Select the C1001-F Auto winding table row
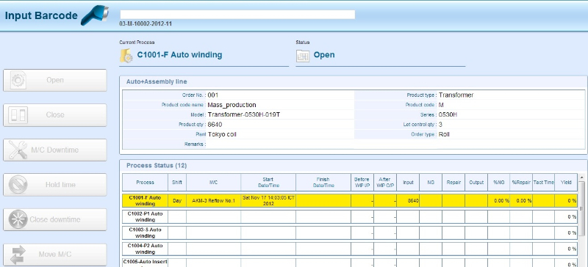Viewport: 588px width, 267px height. (350, 201)
